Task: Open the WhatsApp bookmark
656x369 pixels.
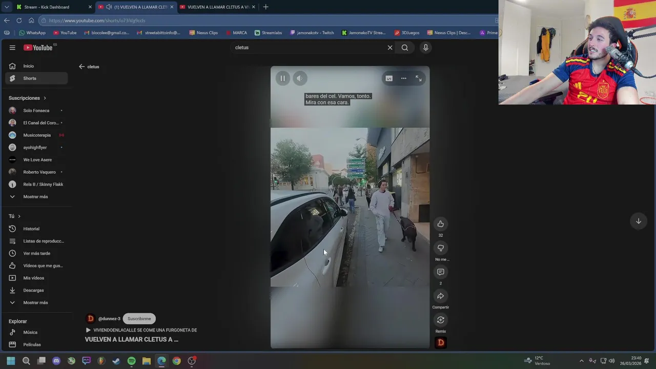Action: pos(32,33)
